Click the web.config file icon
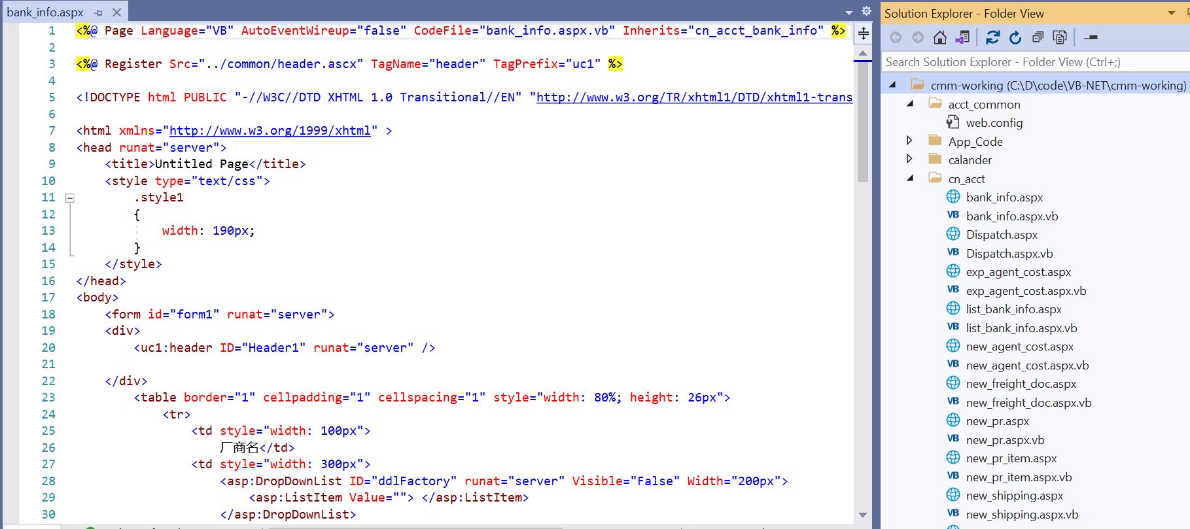The width and height of the screenshot is (1190, 529). coord(953,122)
